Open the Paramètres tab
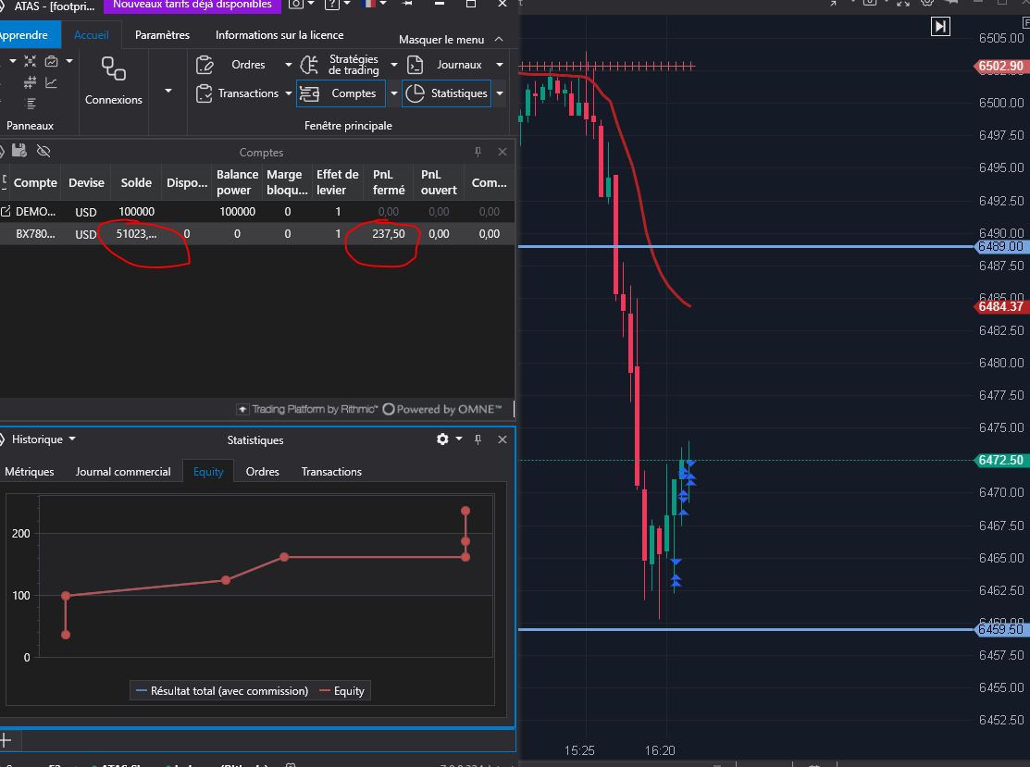The image size is (1030, 767). (162, 35)
